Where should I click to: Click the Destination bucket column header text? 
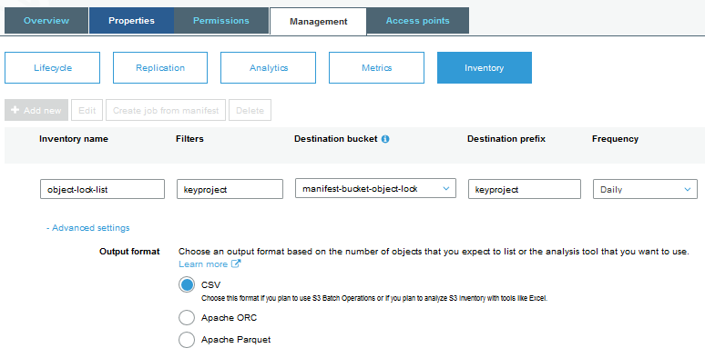336,139
